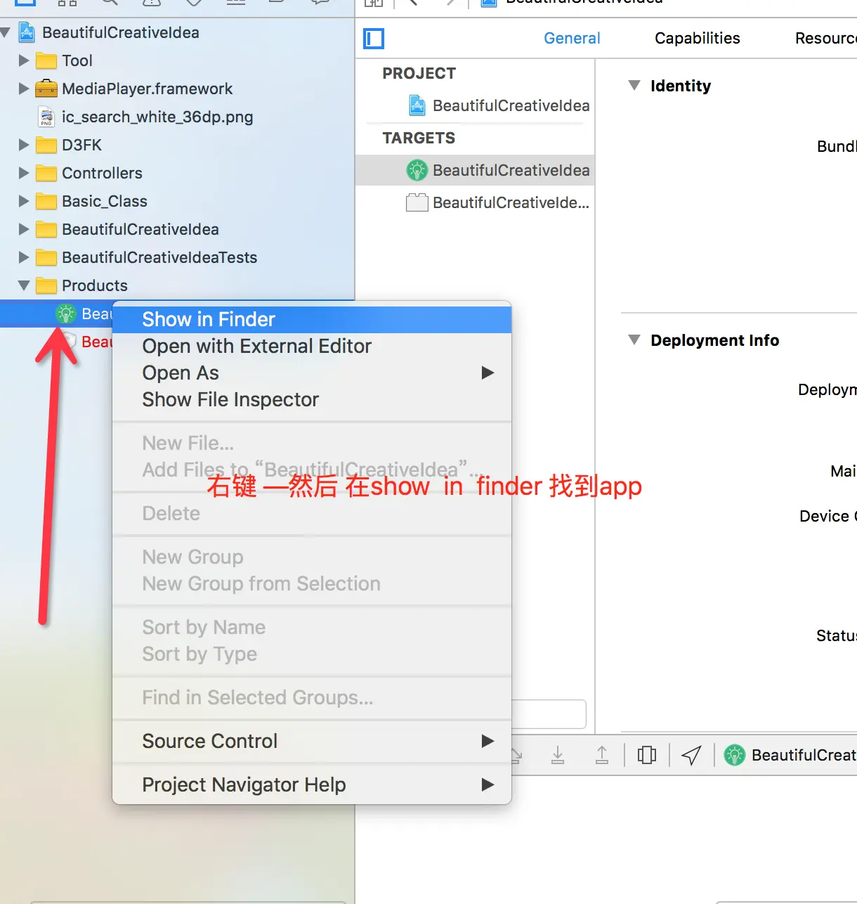Switch to the General tab
This screenshot has width=857, height=904.
pos(572,38)
